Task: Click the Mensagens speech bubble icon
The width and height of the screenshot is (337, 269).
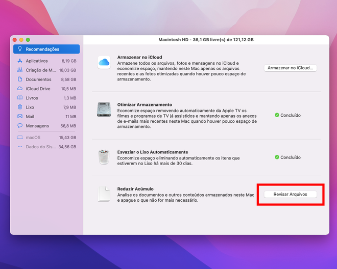Action: pos(20,125)
